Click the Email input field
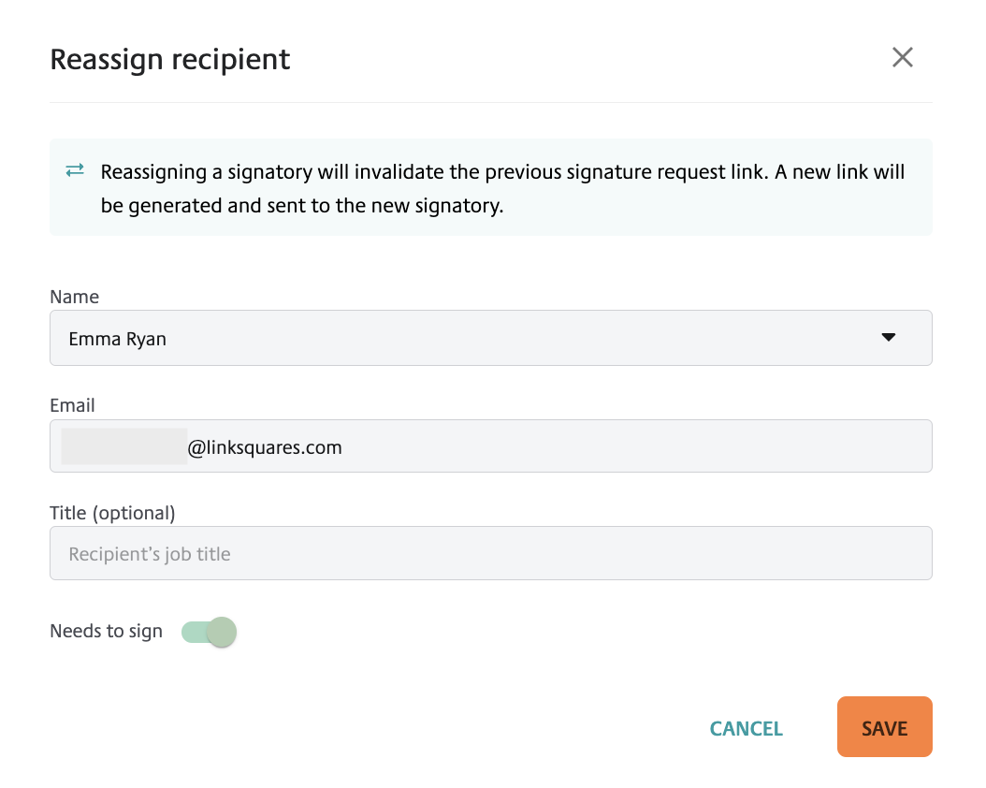The width and height of the screenshot is (986, 788). 490,445
